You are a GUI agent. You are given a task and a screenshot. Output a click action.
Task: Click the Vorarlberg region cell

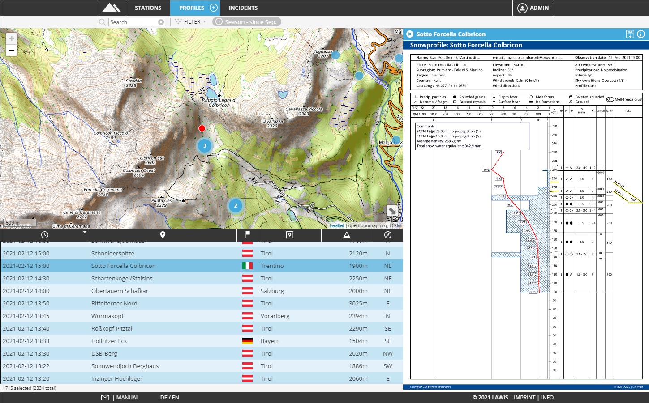point(275,316)
